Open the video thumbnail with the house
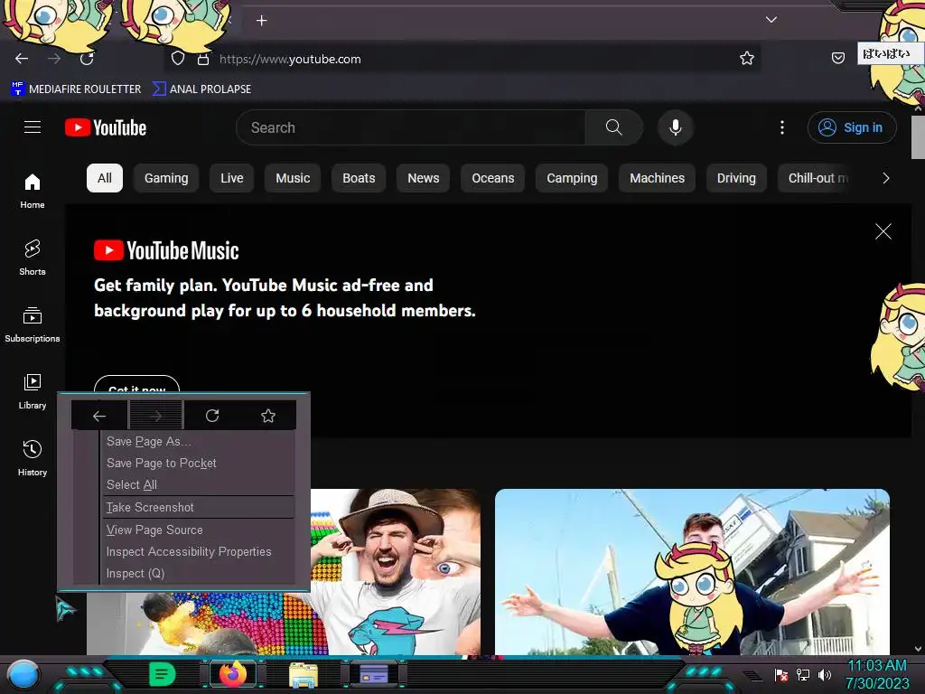 (692, 572)
